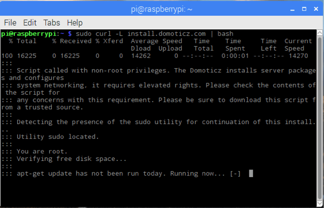Viewport: 324px width, 208px height.
Task: Close the terminal window
Action: 316,9
